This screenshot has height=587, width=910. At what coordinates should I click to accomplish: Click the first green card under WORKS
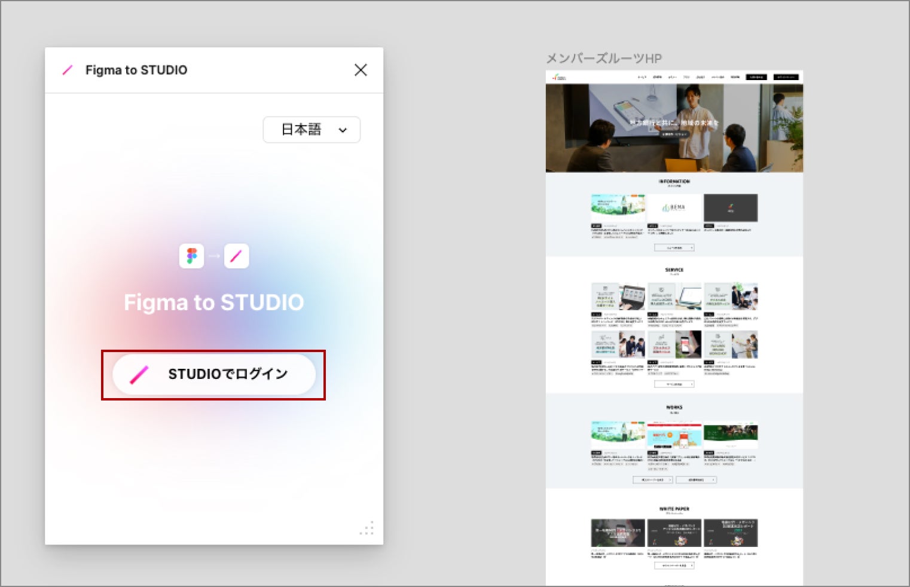click(x=618, y=434)
